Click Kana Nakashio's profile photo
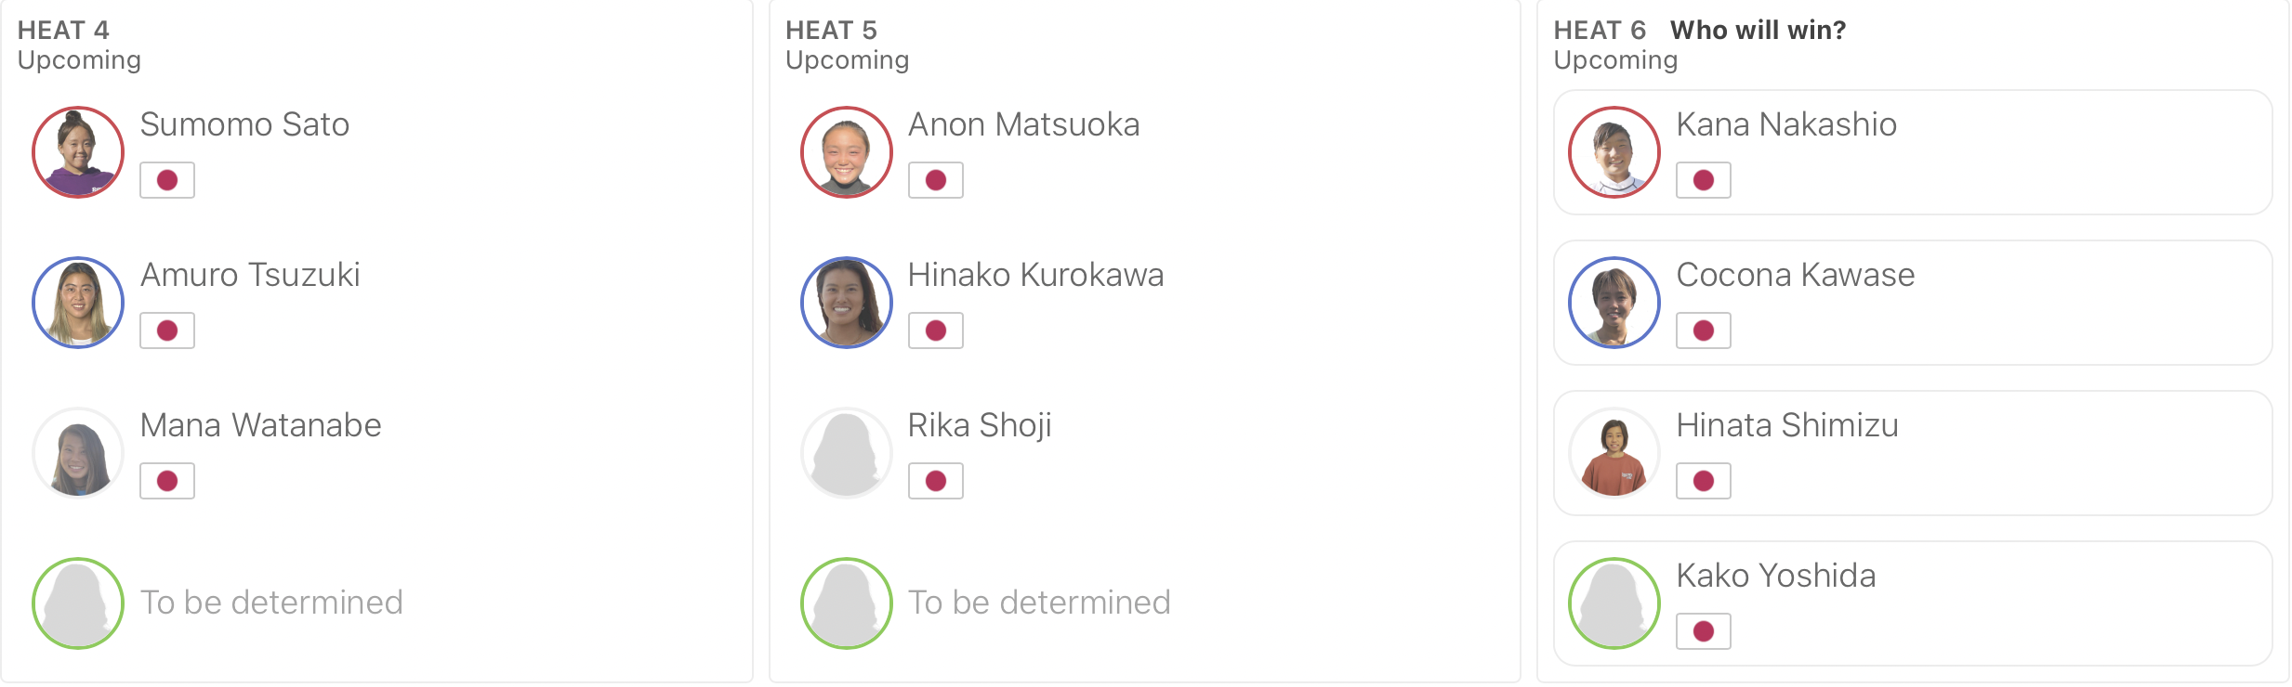 (x=1614, y=152)
